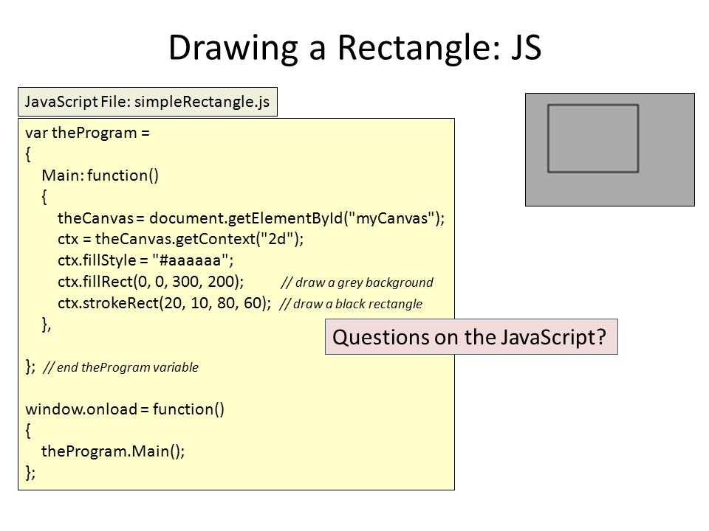Click the "// draw a black rectangle" comment
The height and width of the screenshot is (531, 709).
(x=350, y=304)
